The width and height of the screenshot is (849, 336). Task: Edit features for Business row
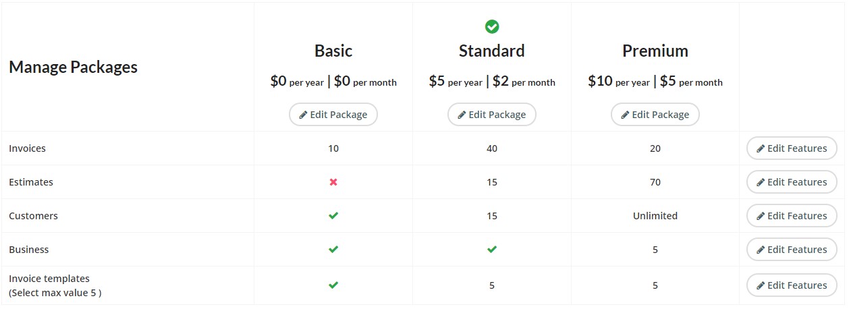(792, 250)
